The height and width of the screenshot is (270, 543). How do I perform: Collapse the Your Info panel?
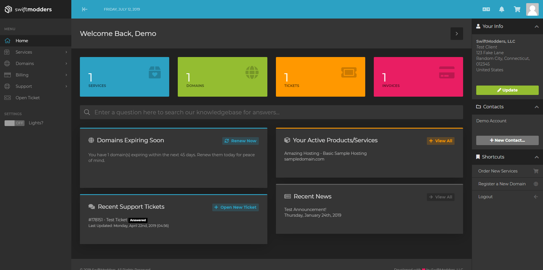coord(536,27)
